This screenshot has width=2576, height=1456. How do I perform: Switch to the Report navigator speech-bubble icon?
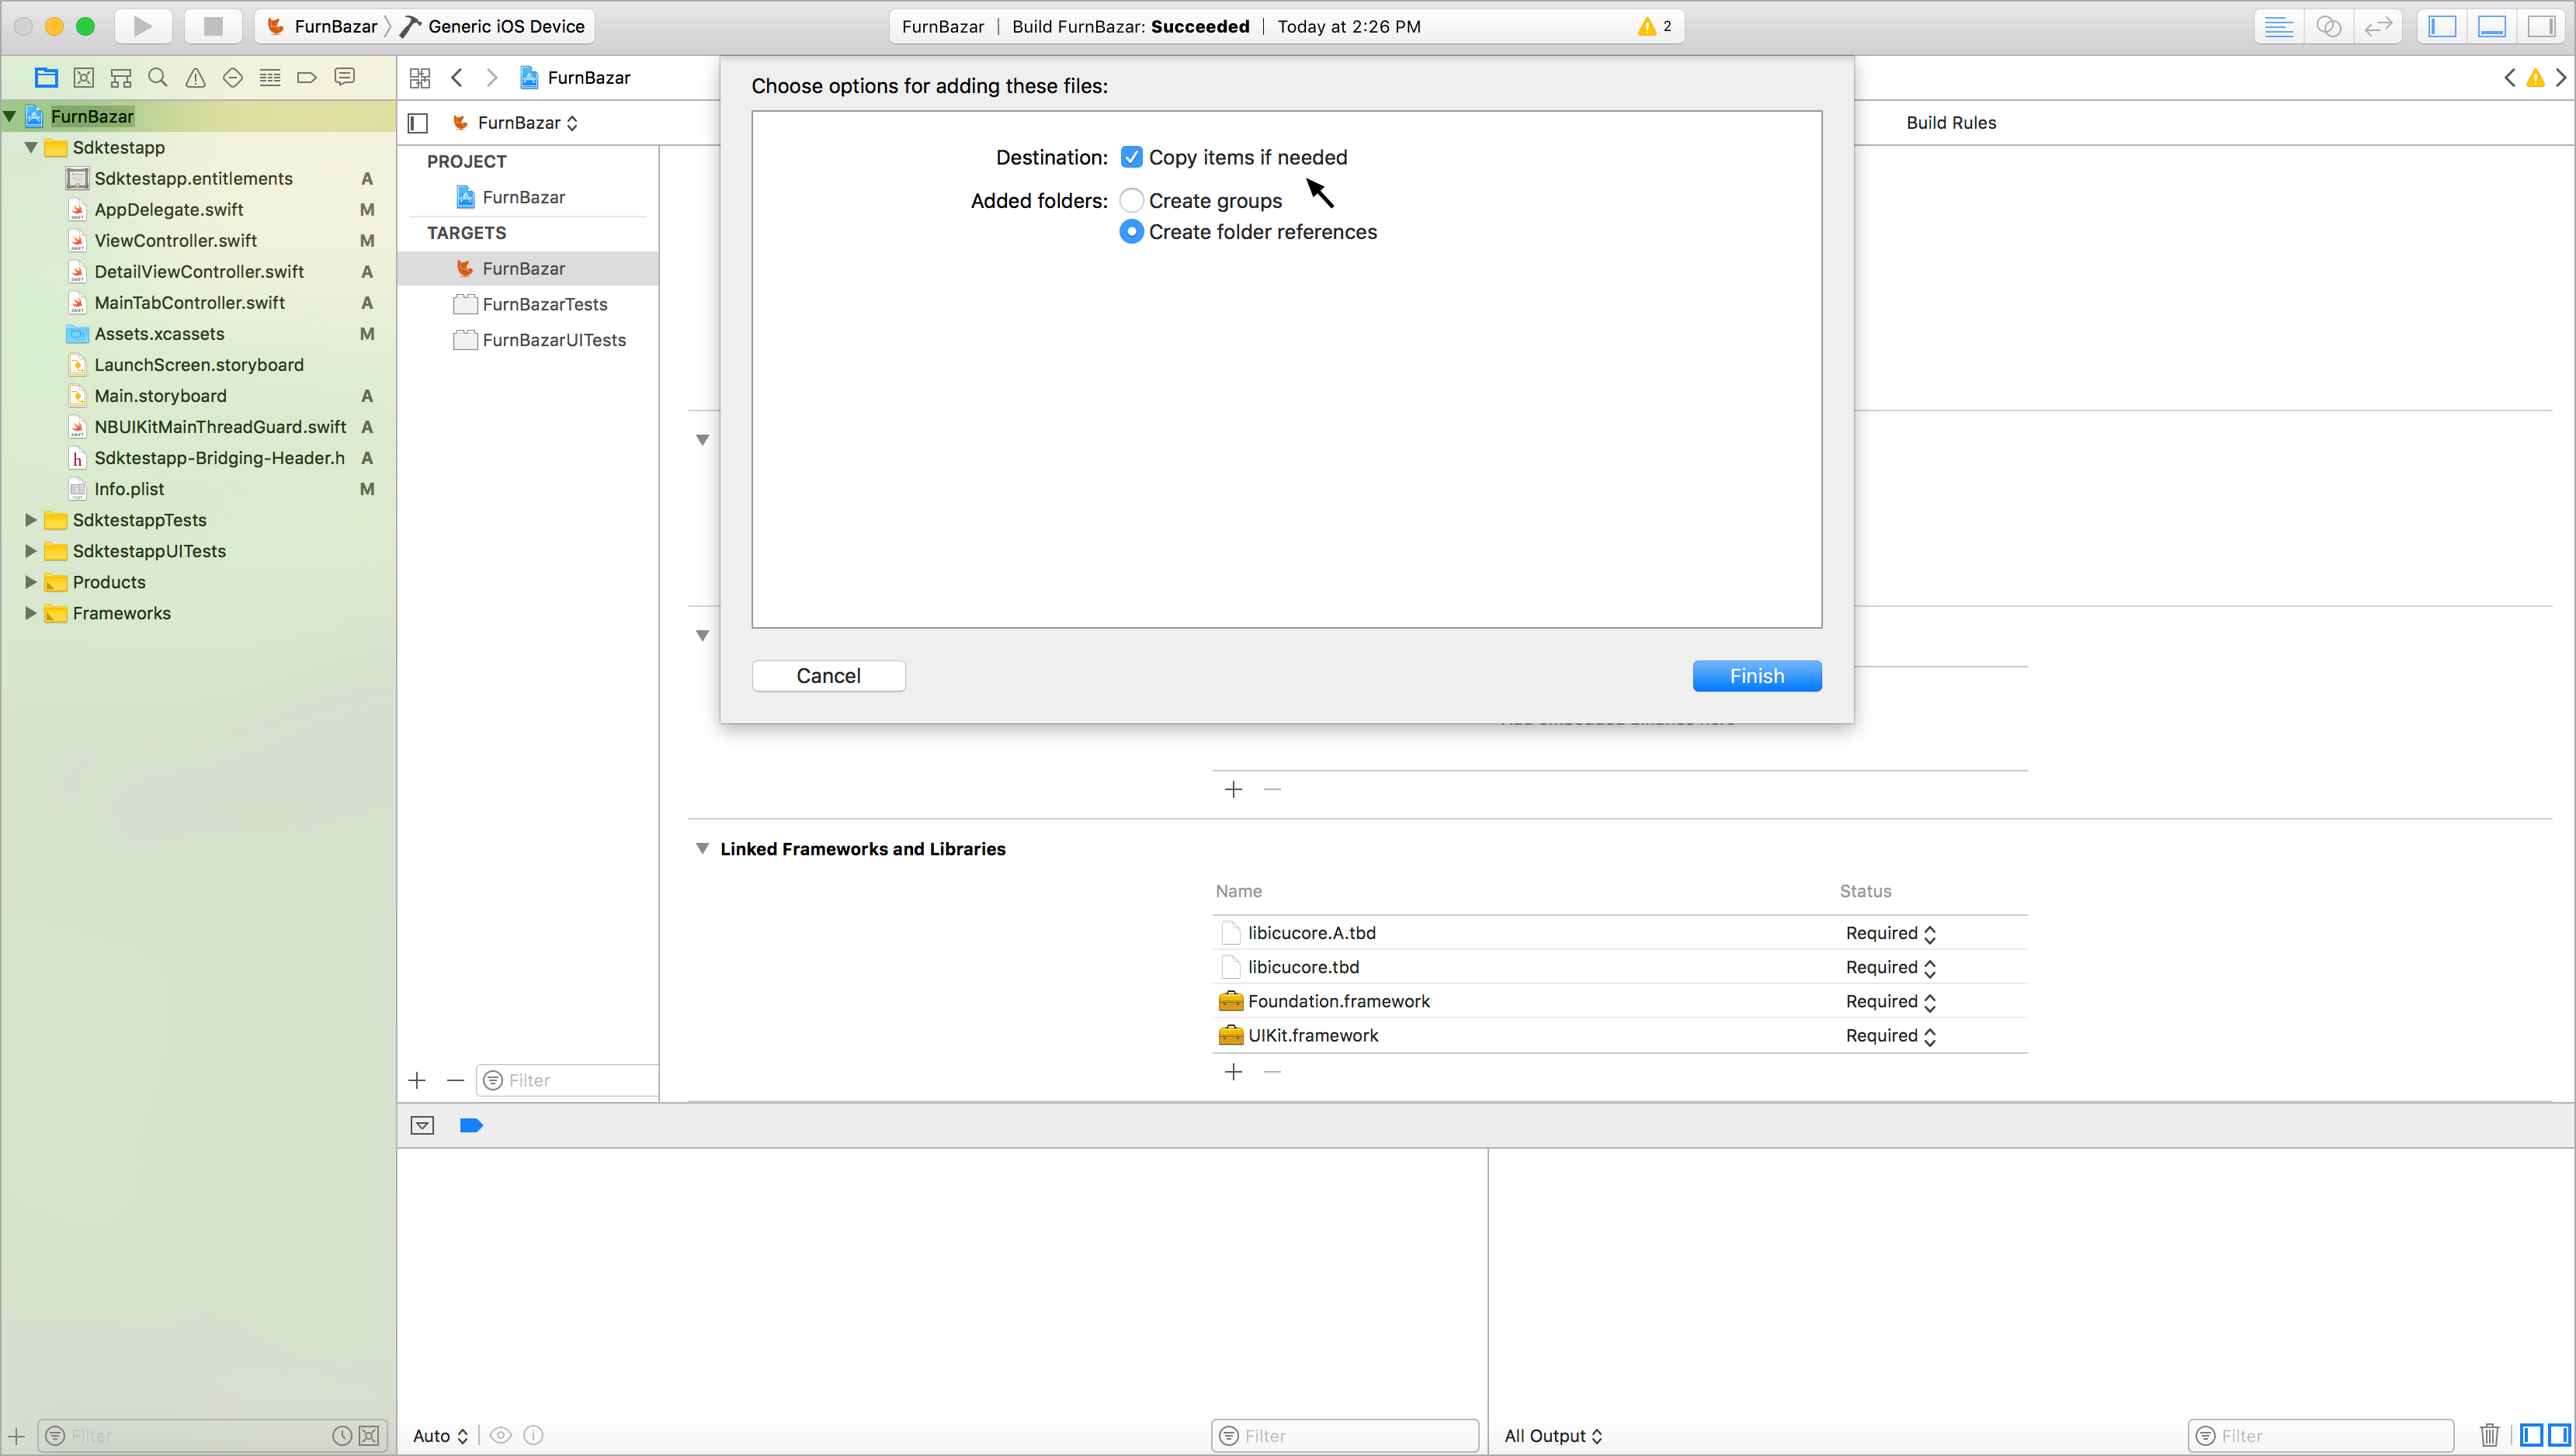pyautogui.click(x=345, y=77)
